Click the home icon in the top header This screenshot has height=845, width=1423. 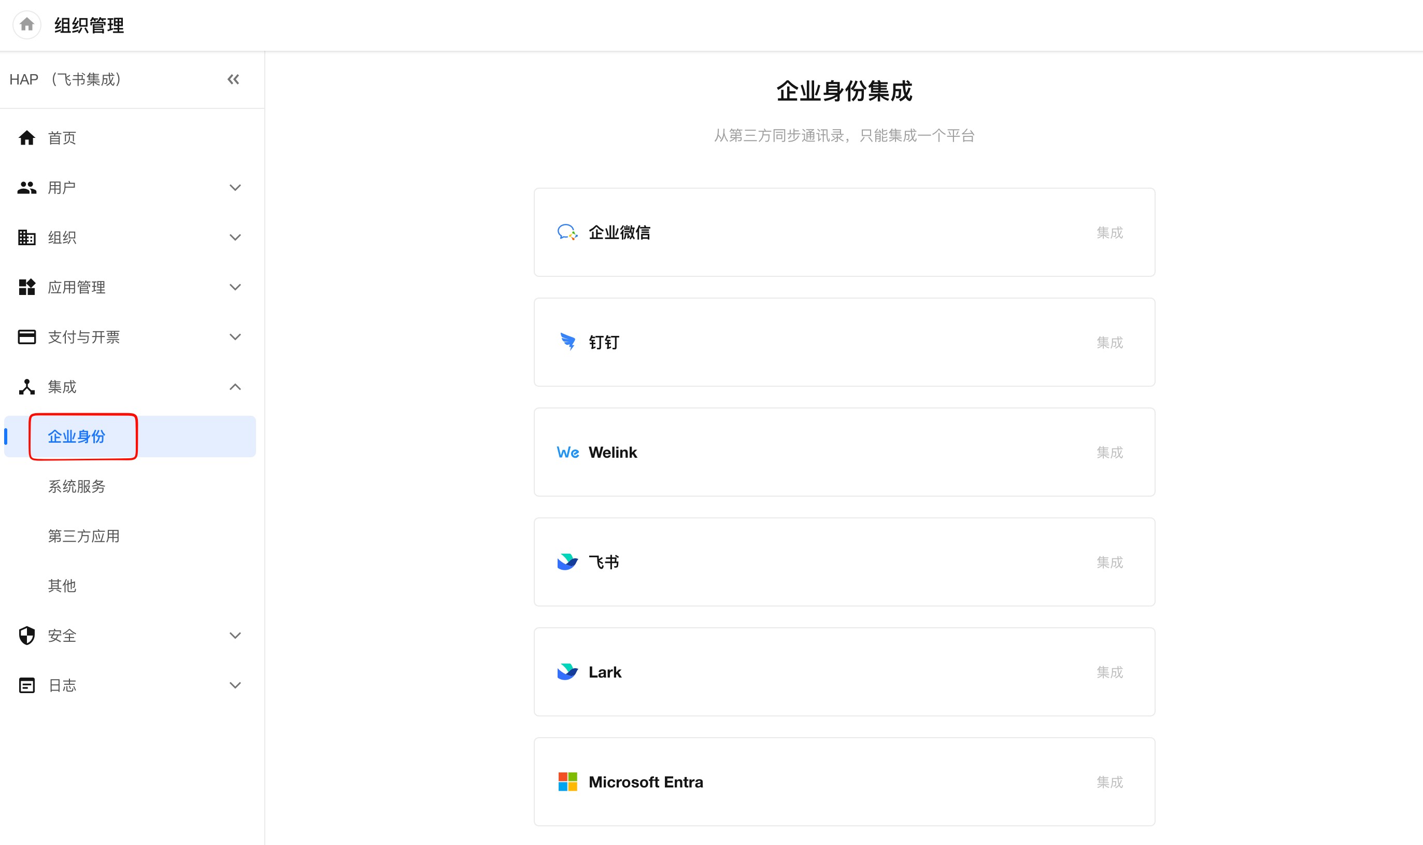pos(27,25)
